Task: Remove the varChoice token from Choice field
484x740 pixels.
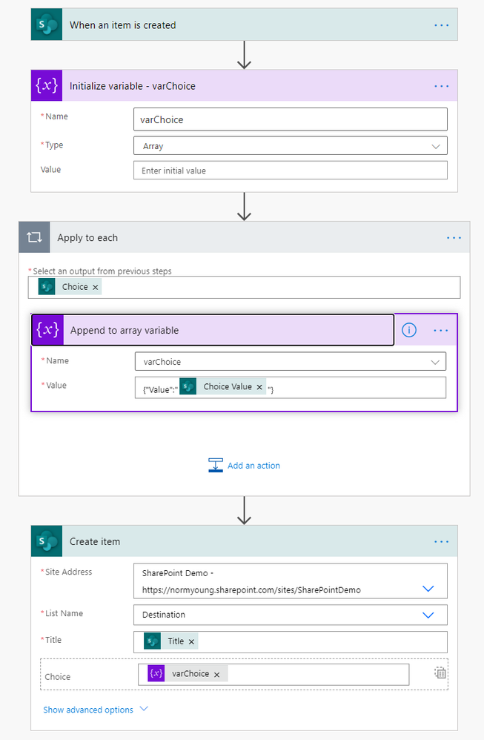Action: point(216,674)
